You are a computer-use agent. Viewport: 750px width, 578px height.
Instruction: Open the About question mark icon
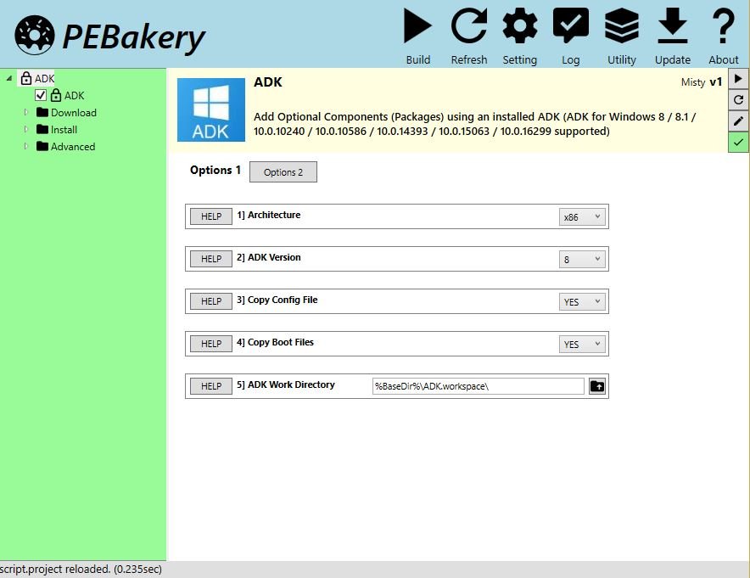click(723, 25)
